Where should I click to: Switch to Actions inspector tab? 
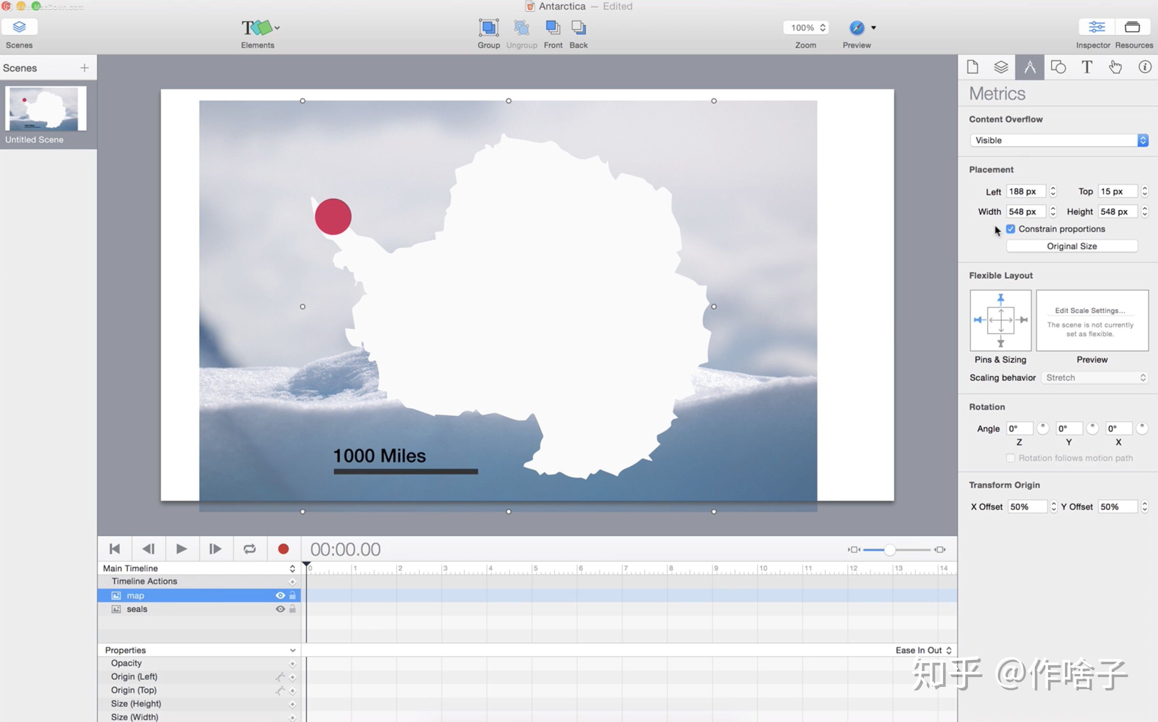[x=1115, y=67]
